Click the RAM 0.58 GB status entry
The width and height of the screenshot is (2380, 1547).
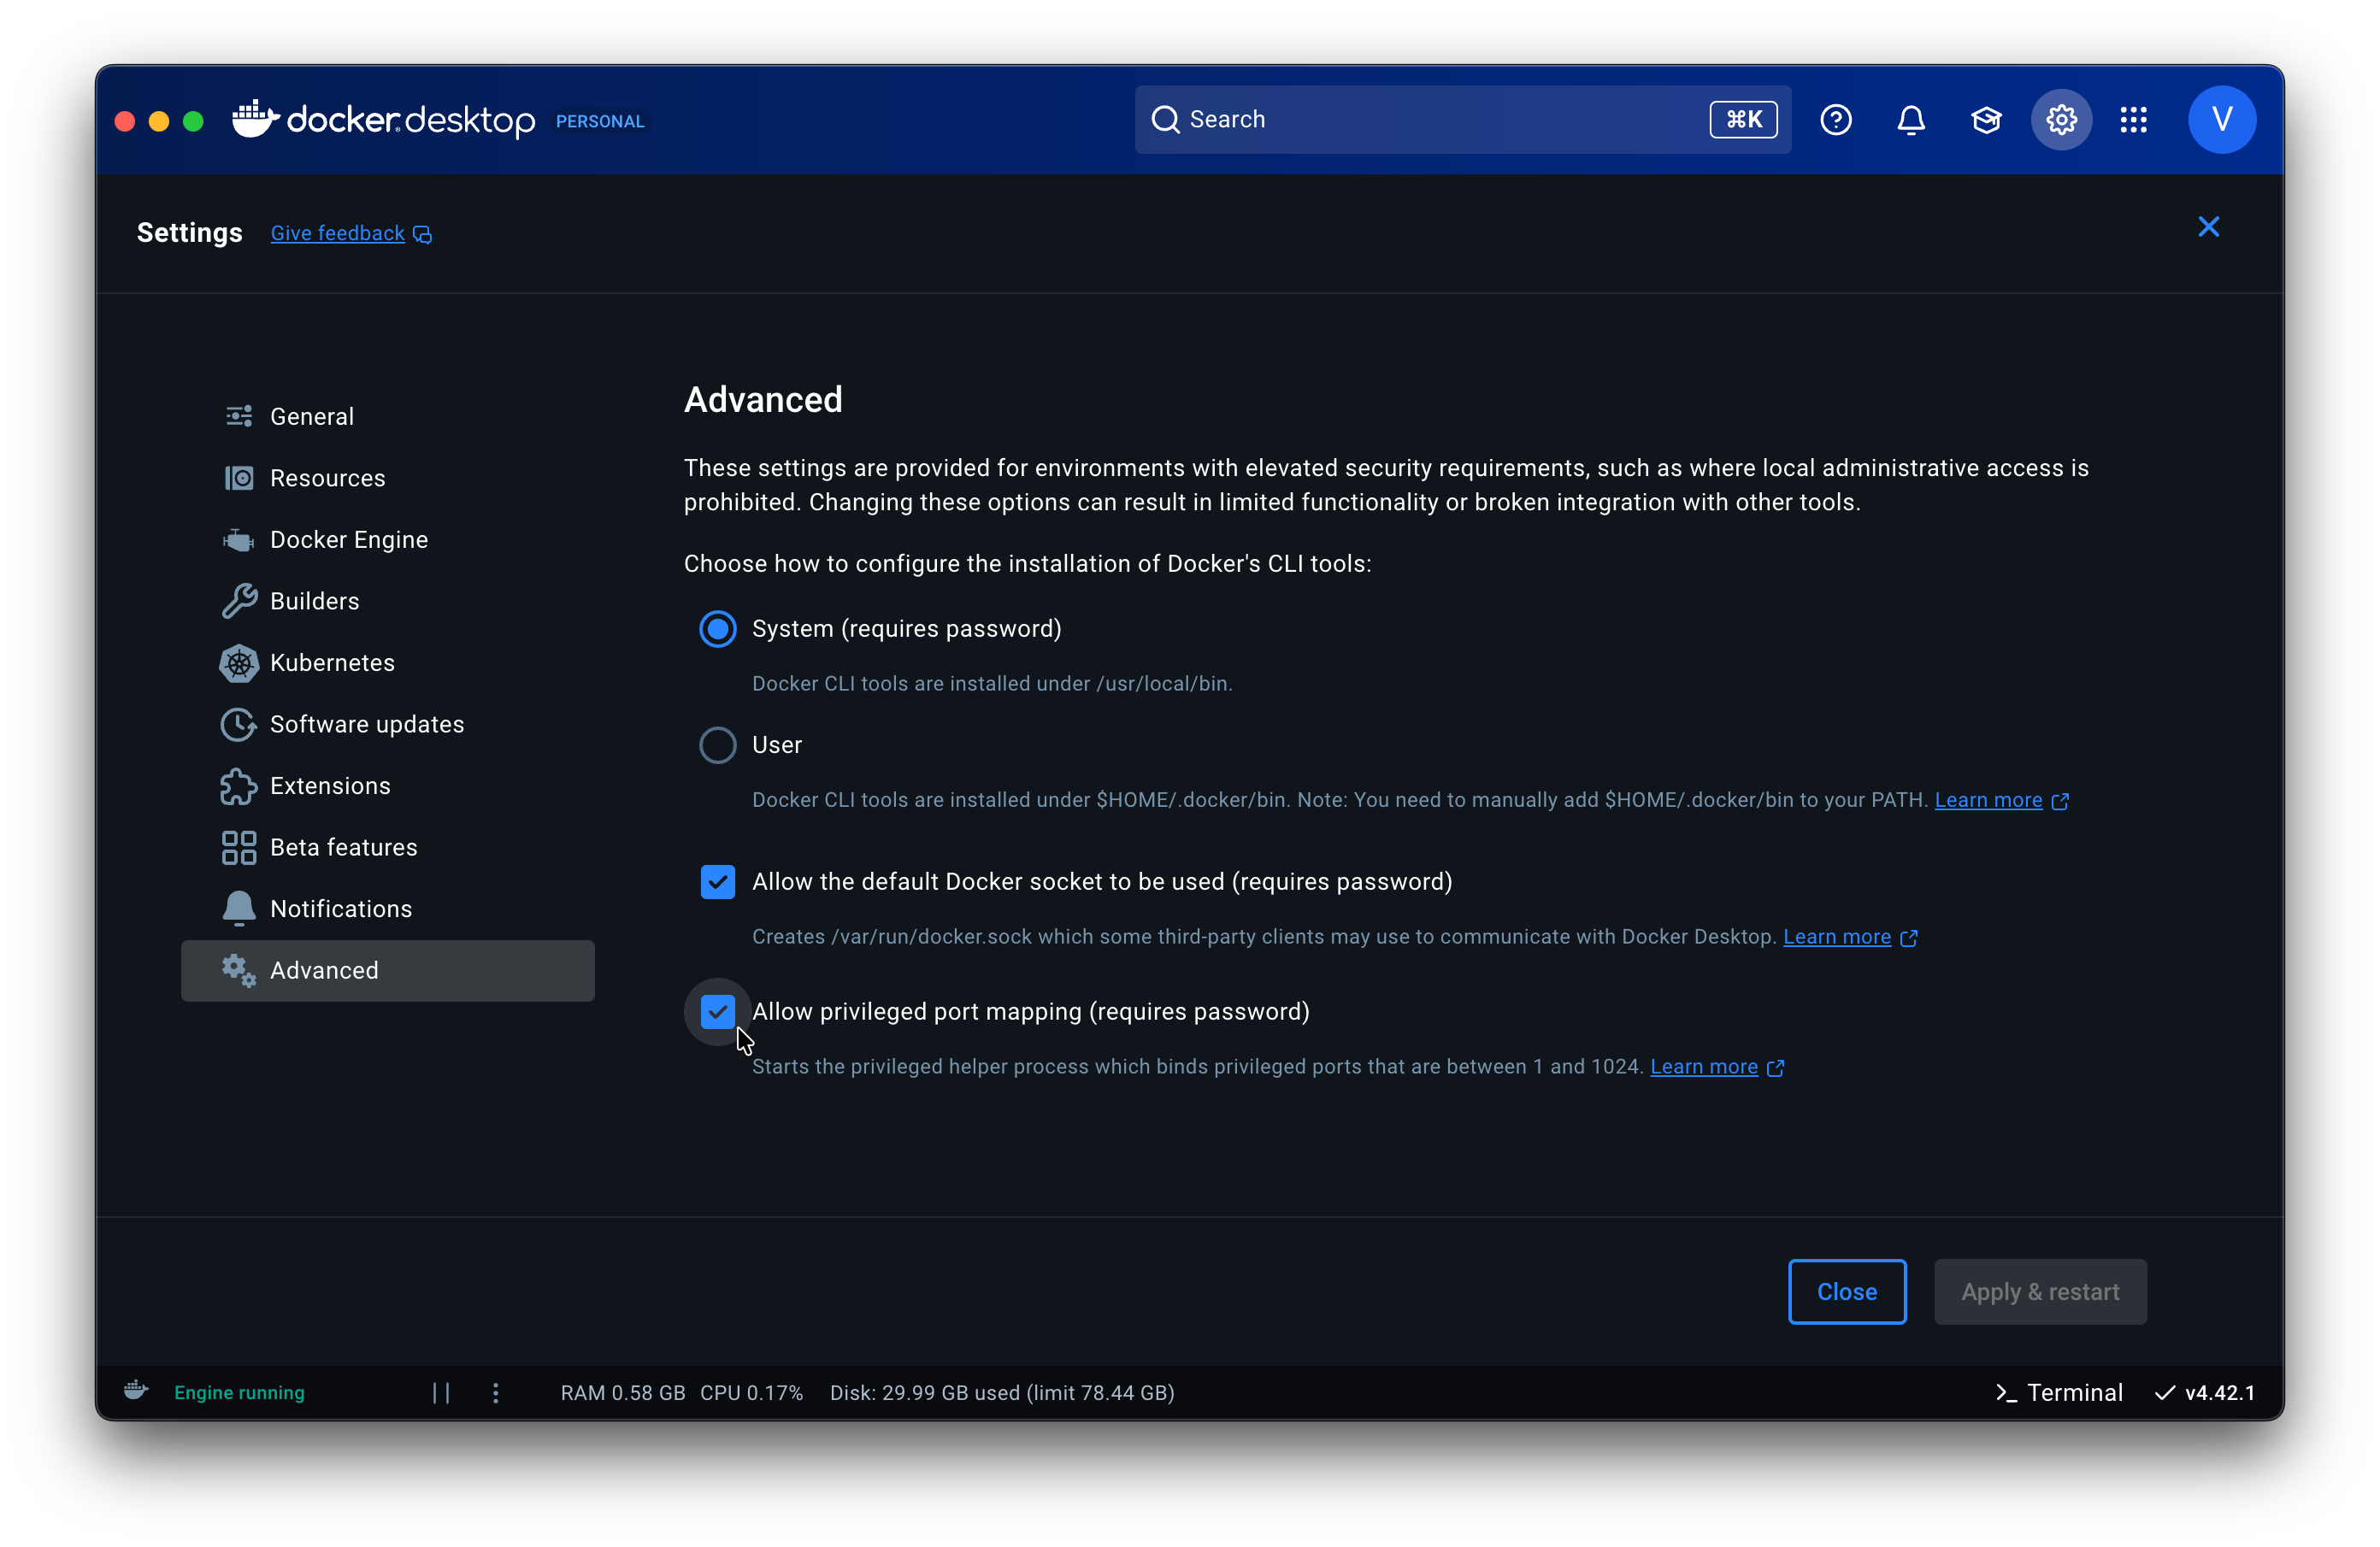click(623, 1392)
